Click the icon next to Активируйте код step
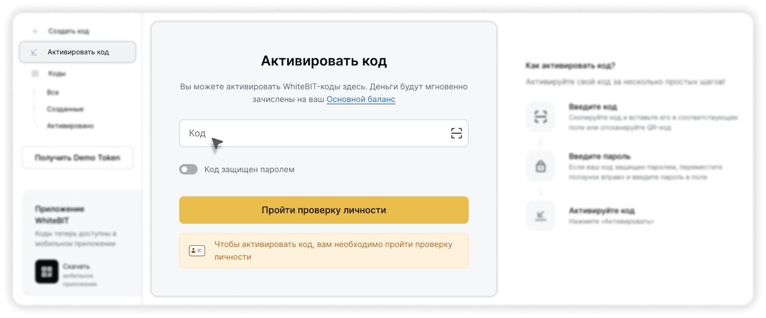The width and height of the screenshot is (766, 318). pos(541,216)
